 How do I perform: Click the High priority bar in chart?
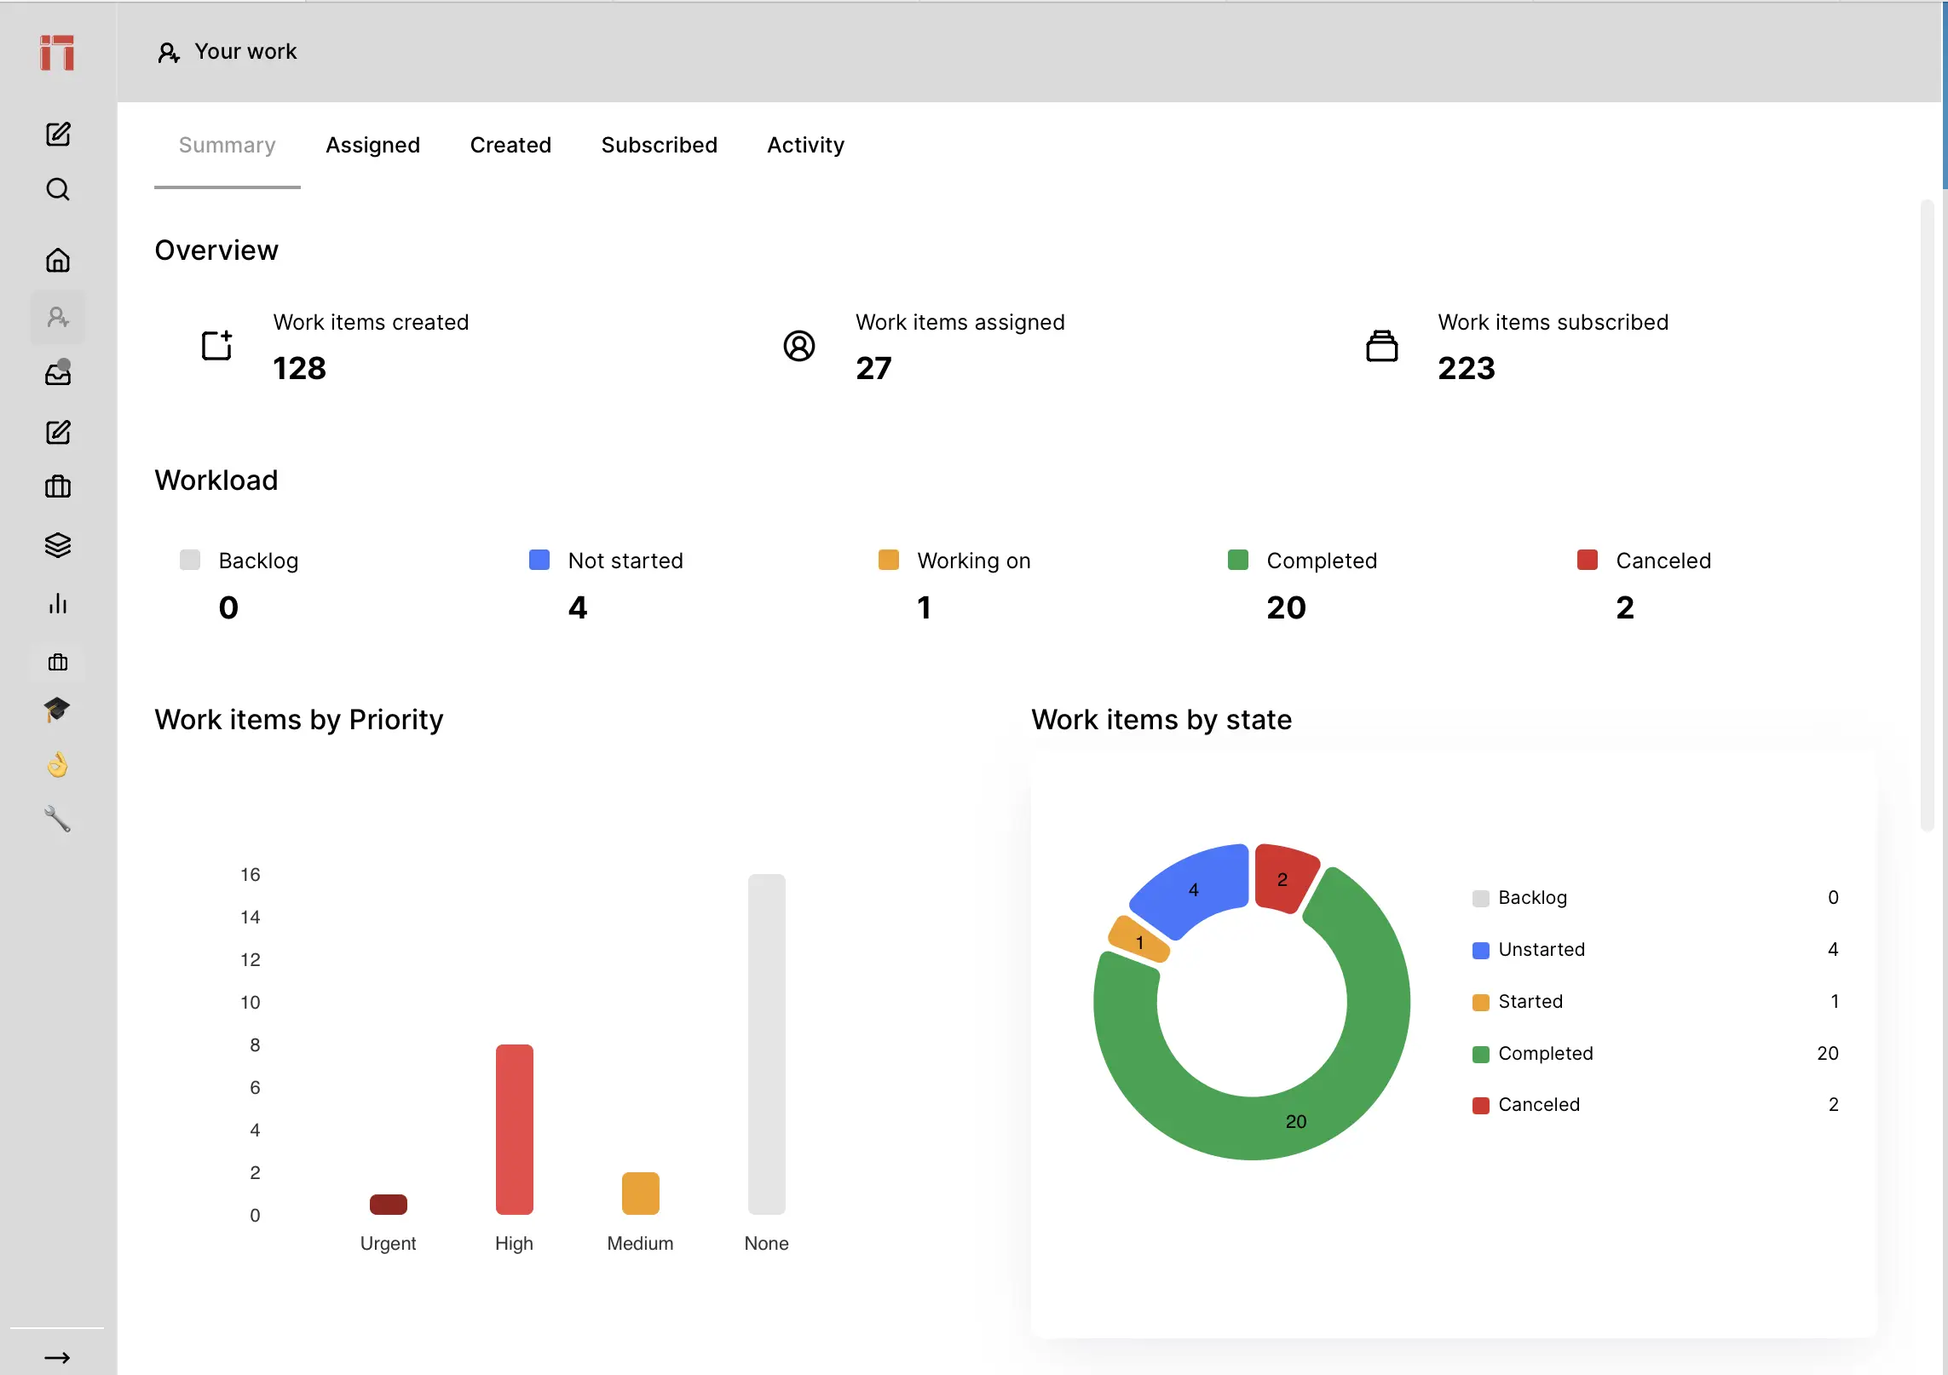coord(514,1129)
